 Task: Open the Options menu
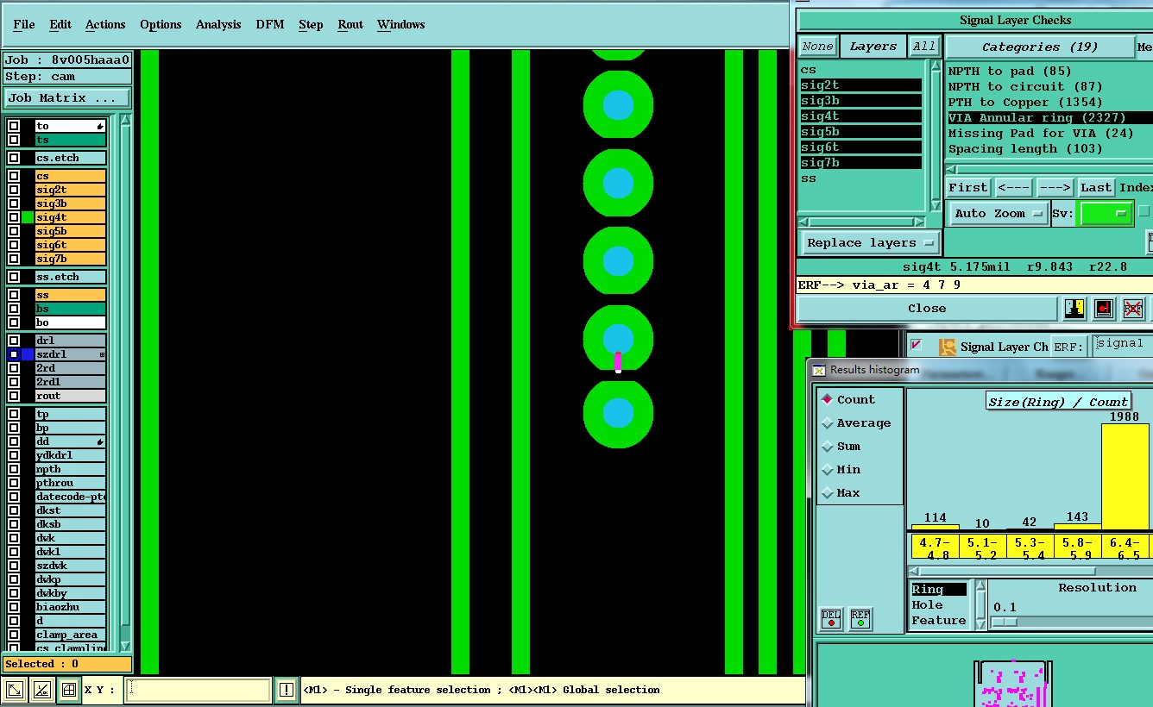pos(161,24)
